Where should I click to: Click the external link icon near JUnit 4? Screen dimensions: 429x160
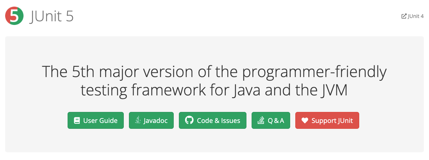tap(404, 16)
